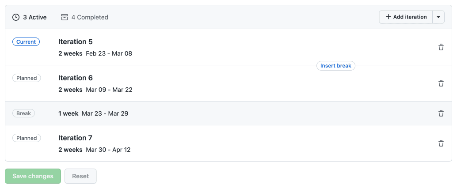The image size is (457, 188).
Task: Delete Iteration 7 using trash icon
Action: tap(441, 143)
